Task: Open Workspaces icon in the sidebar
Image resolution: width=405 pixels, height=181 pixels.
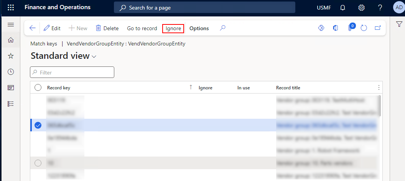Action: [11, 88]
